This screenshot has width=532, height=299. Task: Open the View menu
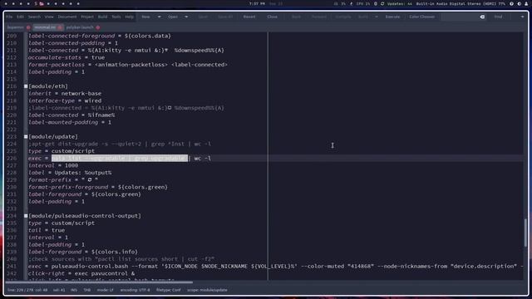[49, 17]
